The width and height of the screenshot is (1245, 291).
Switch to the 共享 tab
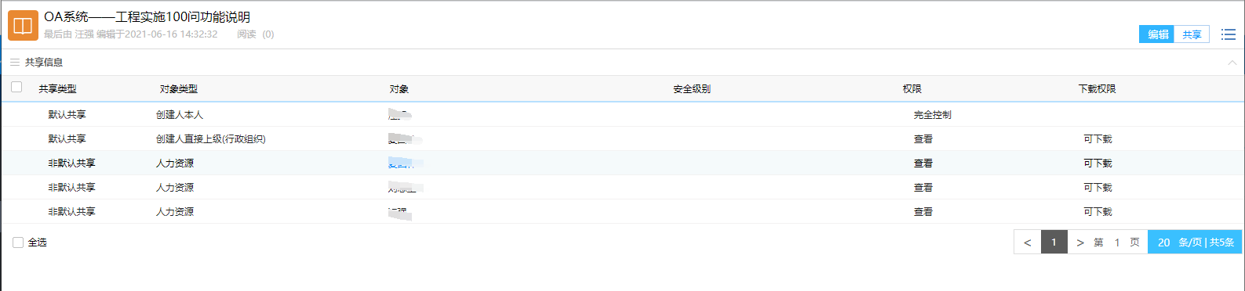click(1192, 34)
